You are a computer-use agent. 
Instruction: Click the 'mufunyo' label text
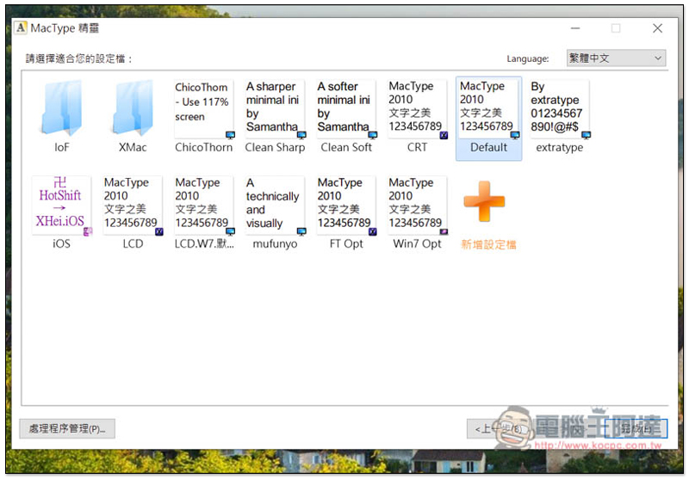(x=275, y=244)
